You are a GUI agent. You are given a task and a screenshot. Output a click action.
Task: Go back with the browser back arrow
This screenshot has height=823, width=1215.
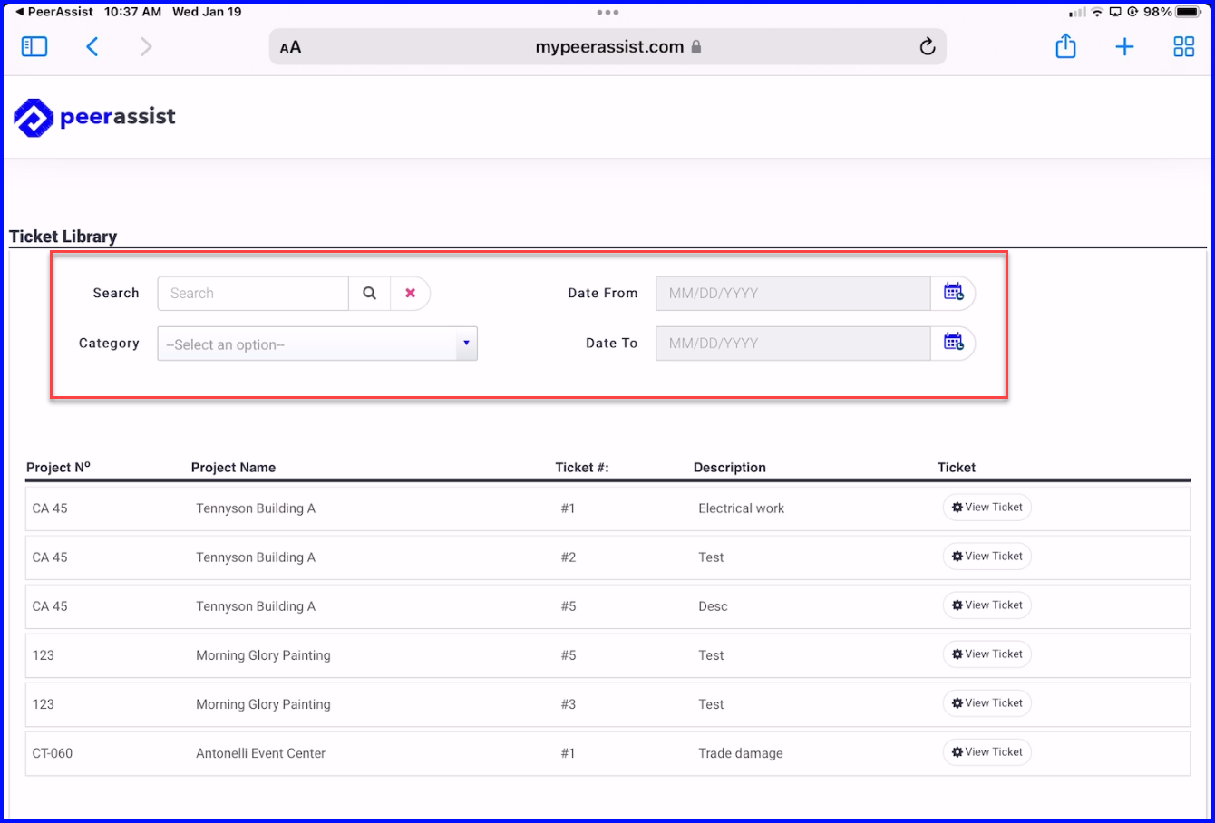point(92,46)
